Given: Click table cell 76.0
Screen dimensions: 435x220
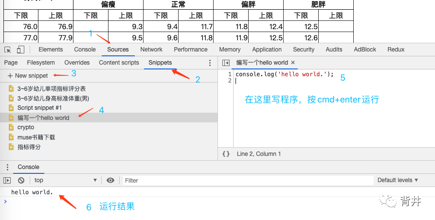Looking at the screenshot, I should pyautogui.click(x=21, y=27).
